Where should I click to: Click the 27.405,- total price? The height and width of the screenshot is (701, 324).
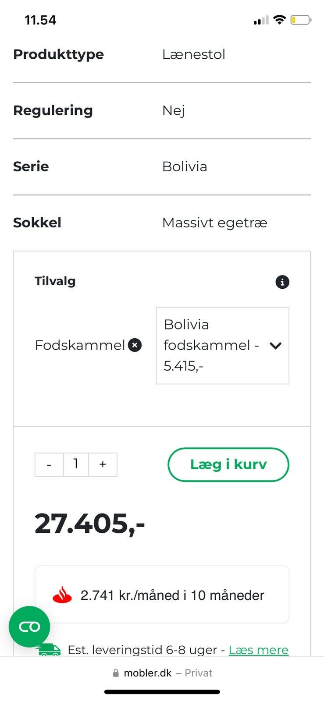point(89,524)
